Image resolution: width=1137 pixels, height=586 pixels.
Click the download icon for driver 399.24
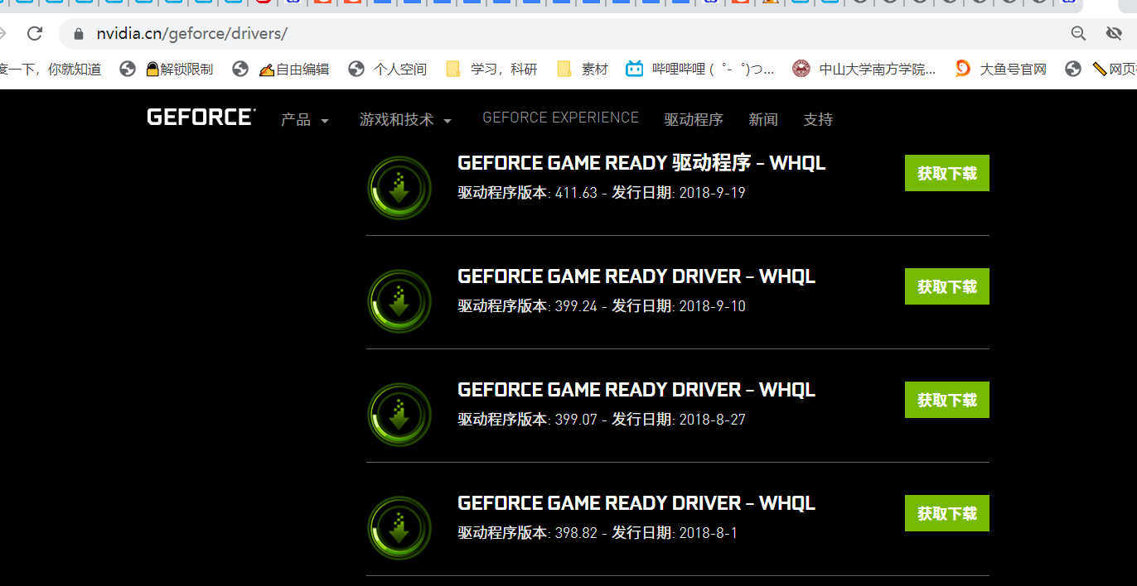tap(399, 301)
